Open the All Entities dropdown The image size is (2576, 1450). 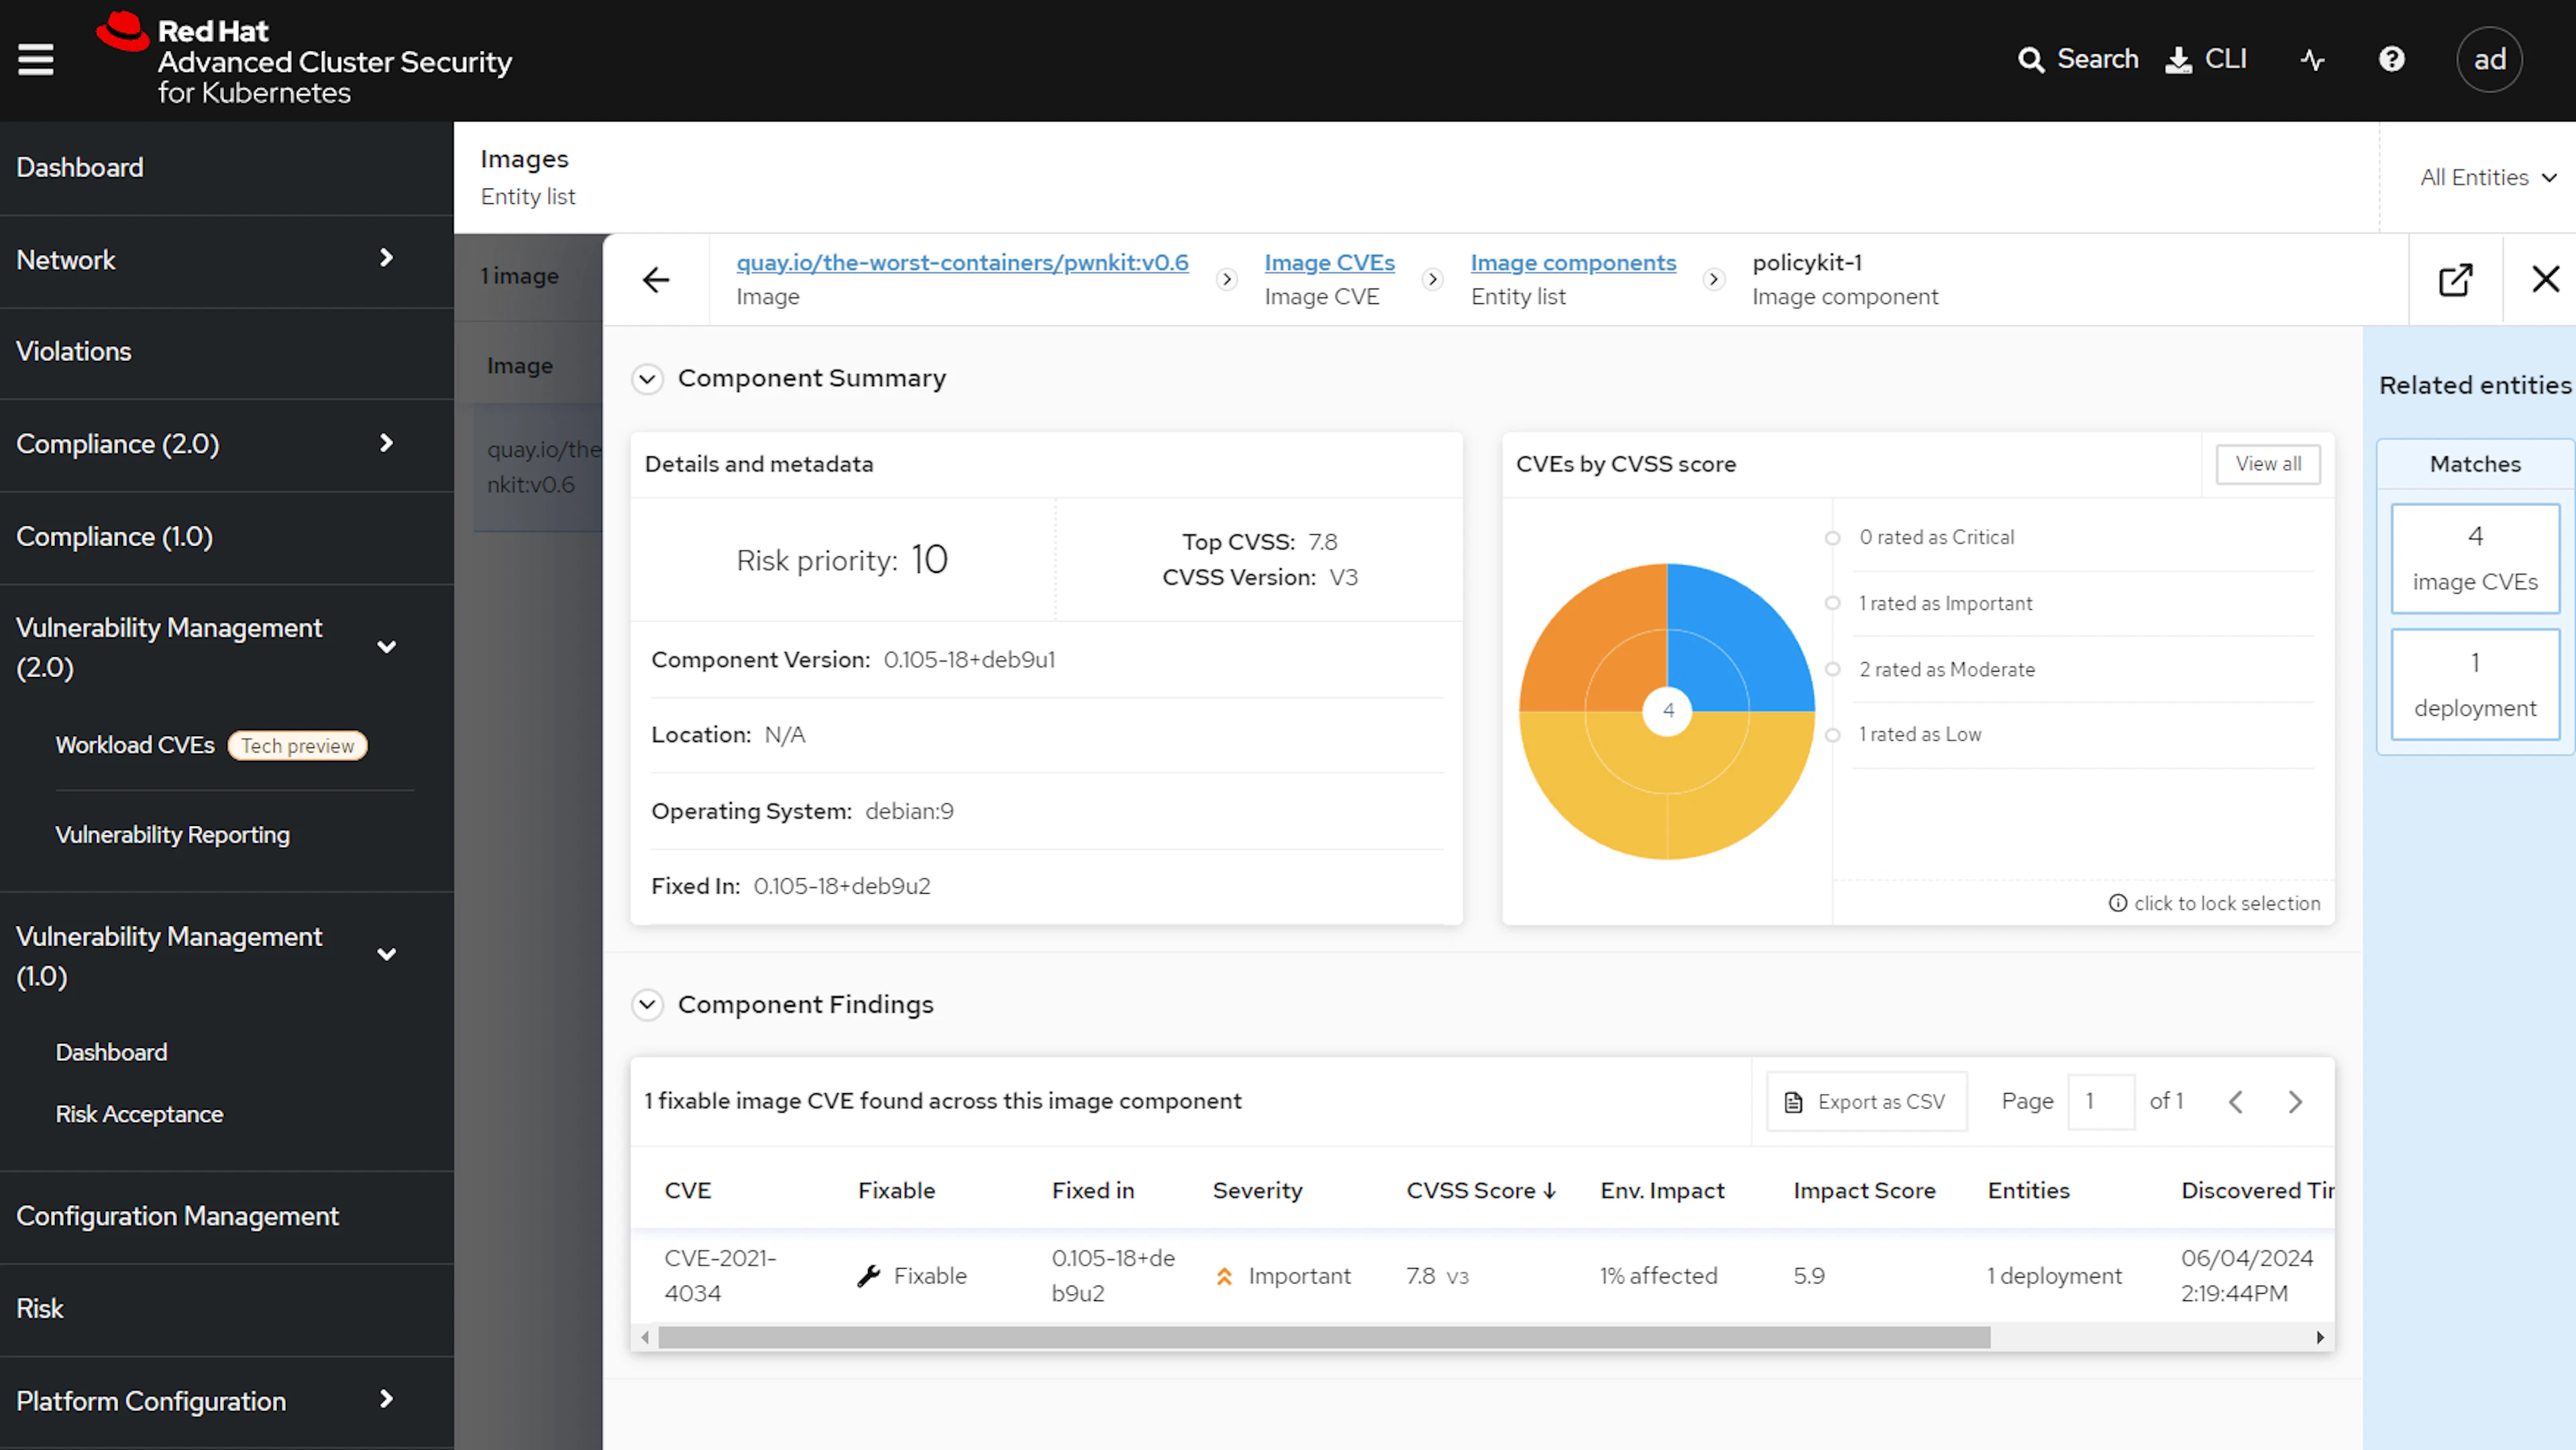click(2487, 178)
